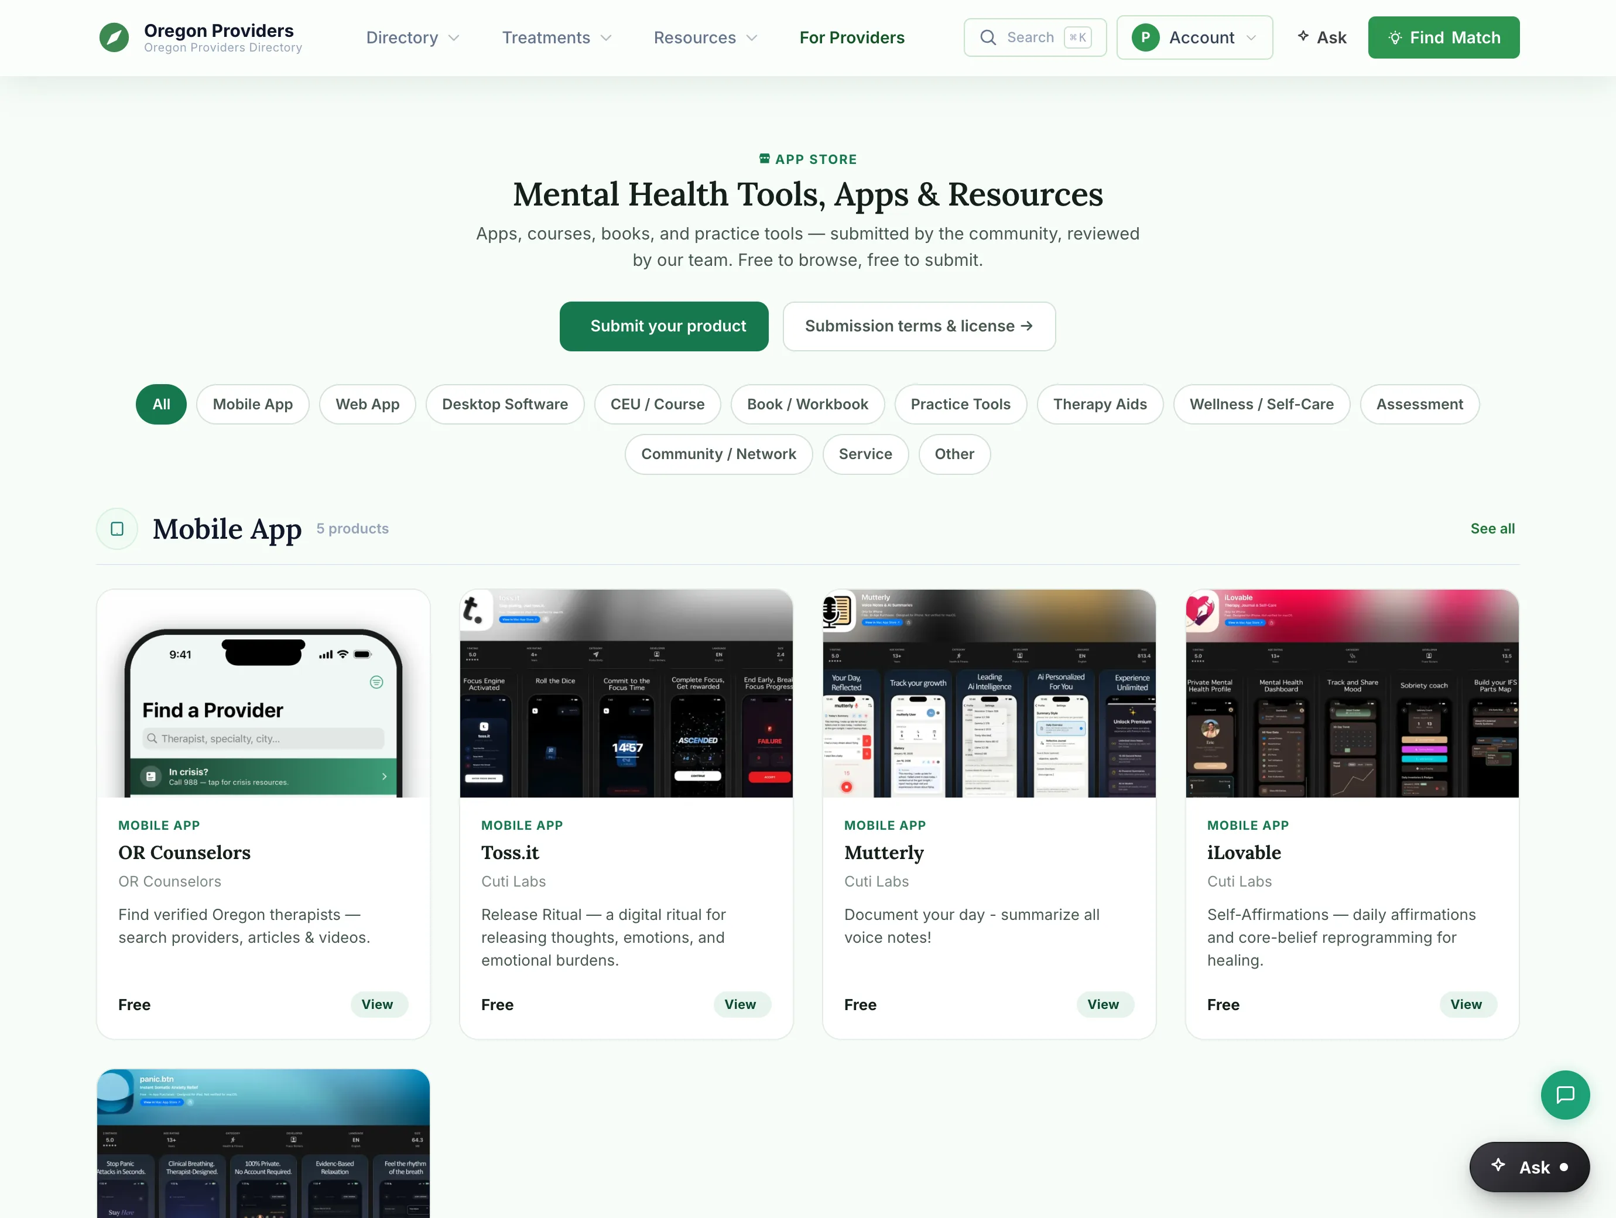Select the All filter chip

[162, 404]
